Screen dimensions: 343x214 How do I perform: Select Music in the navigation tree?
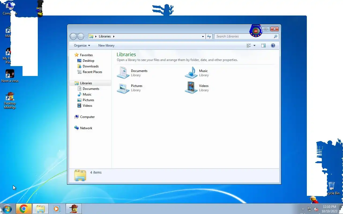click(x=87, y=94)
